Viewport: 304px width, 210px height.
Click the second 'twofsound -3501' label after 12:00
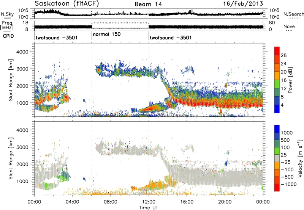point(171,38)
